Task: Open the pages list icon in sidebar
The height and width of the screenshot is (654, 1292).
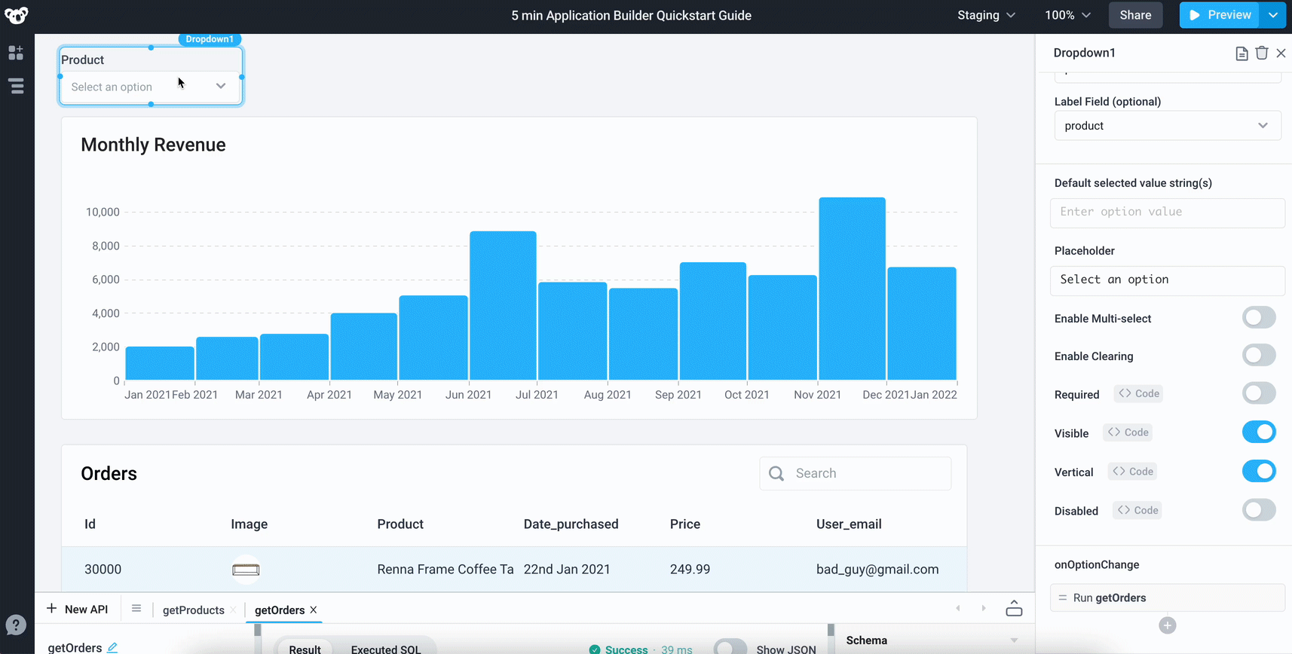Action: (x=16, y=86)
